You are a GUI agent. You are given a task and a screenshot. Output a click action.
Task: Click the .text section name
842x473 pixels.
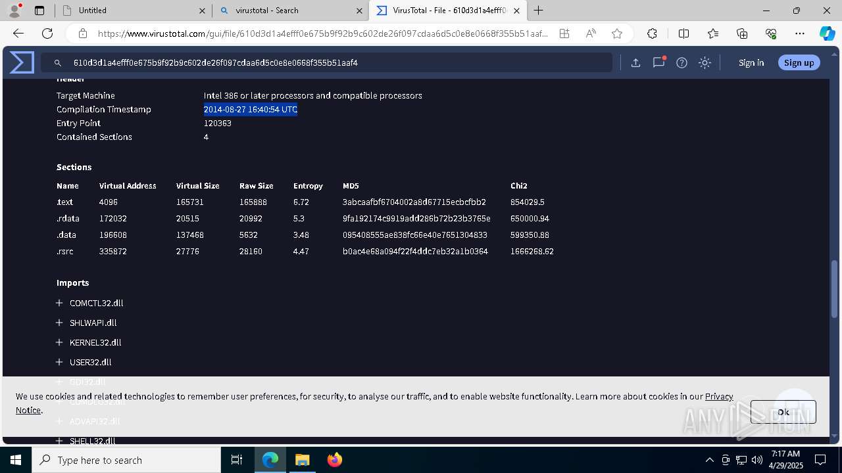point(64,202)
